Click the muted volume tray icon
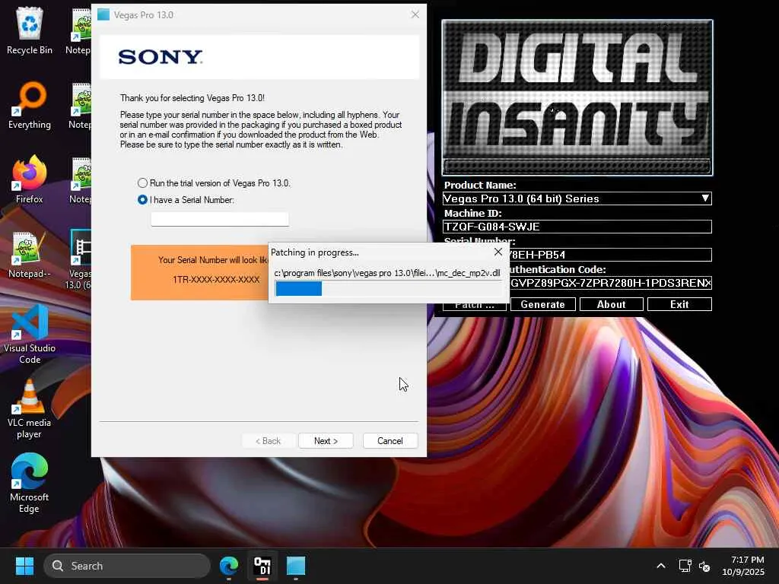 click(704, 566)
